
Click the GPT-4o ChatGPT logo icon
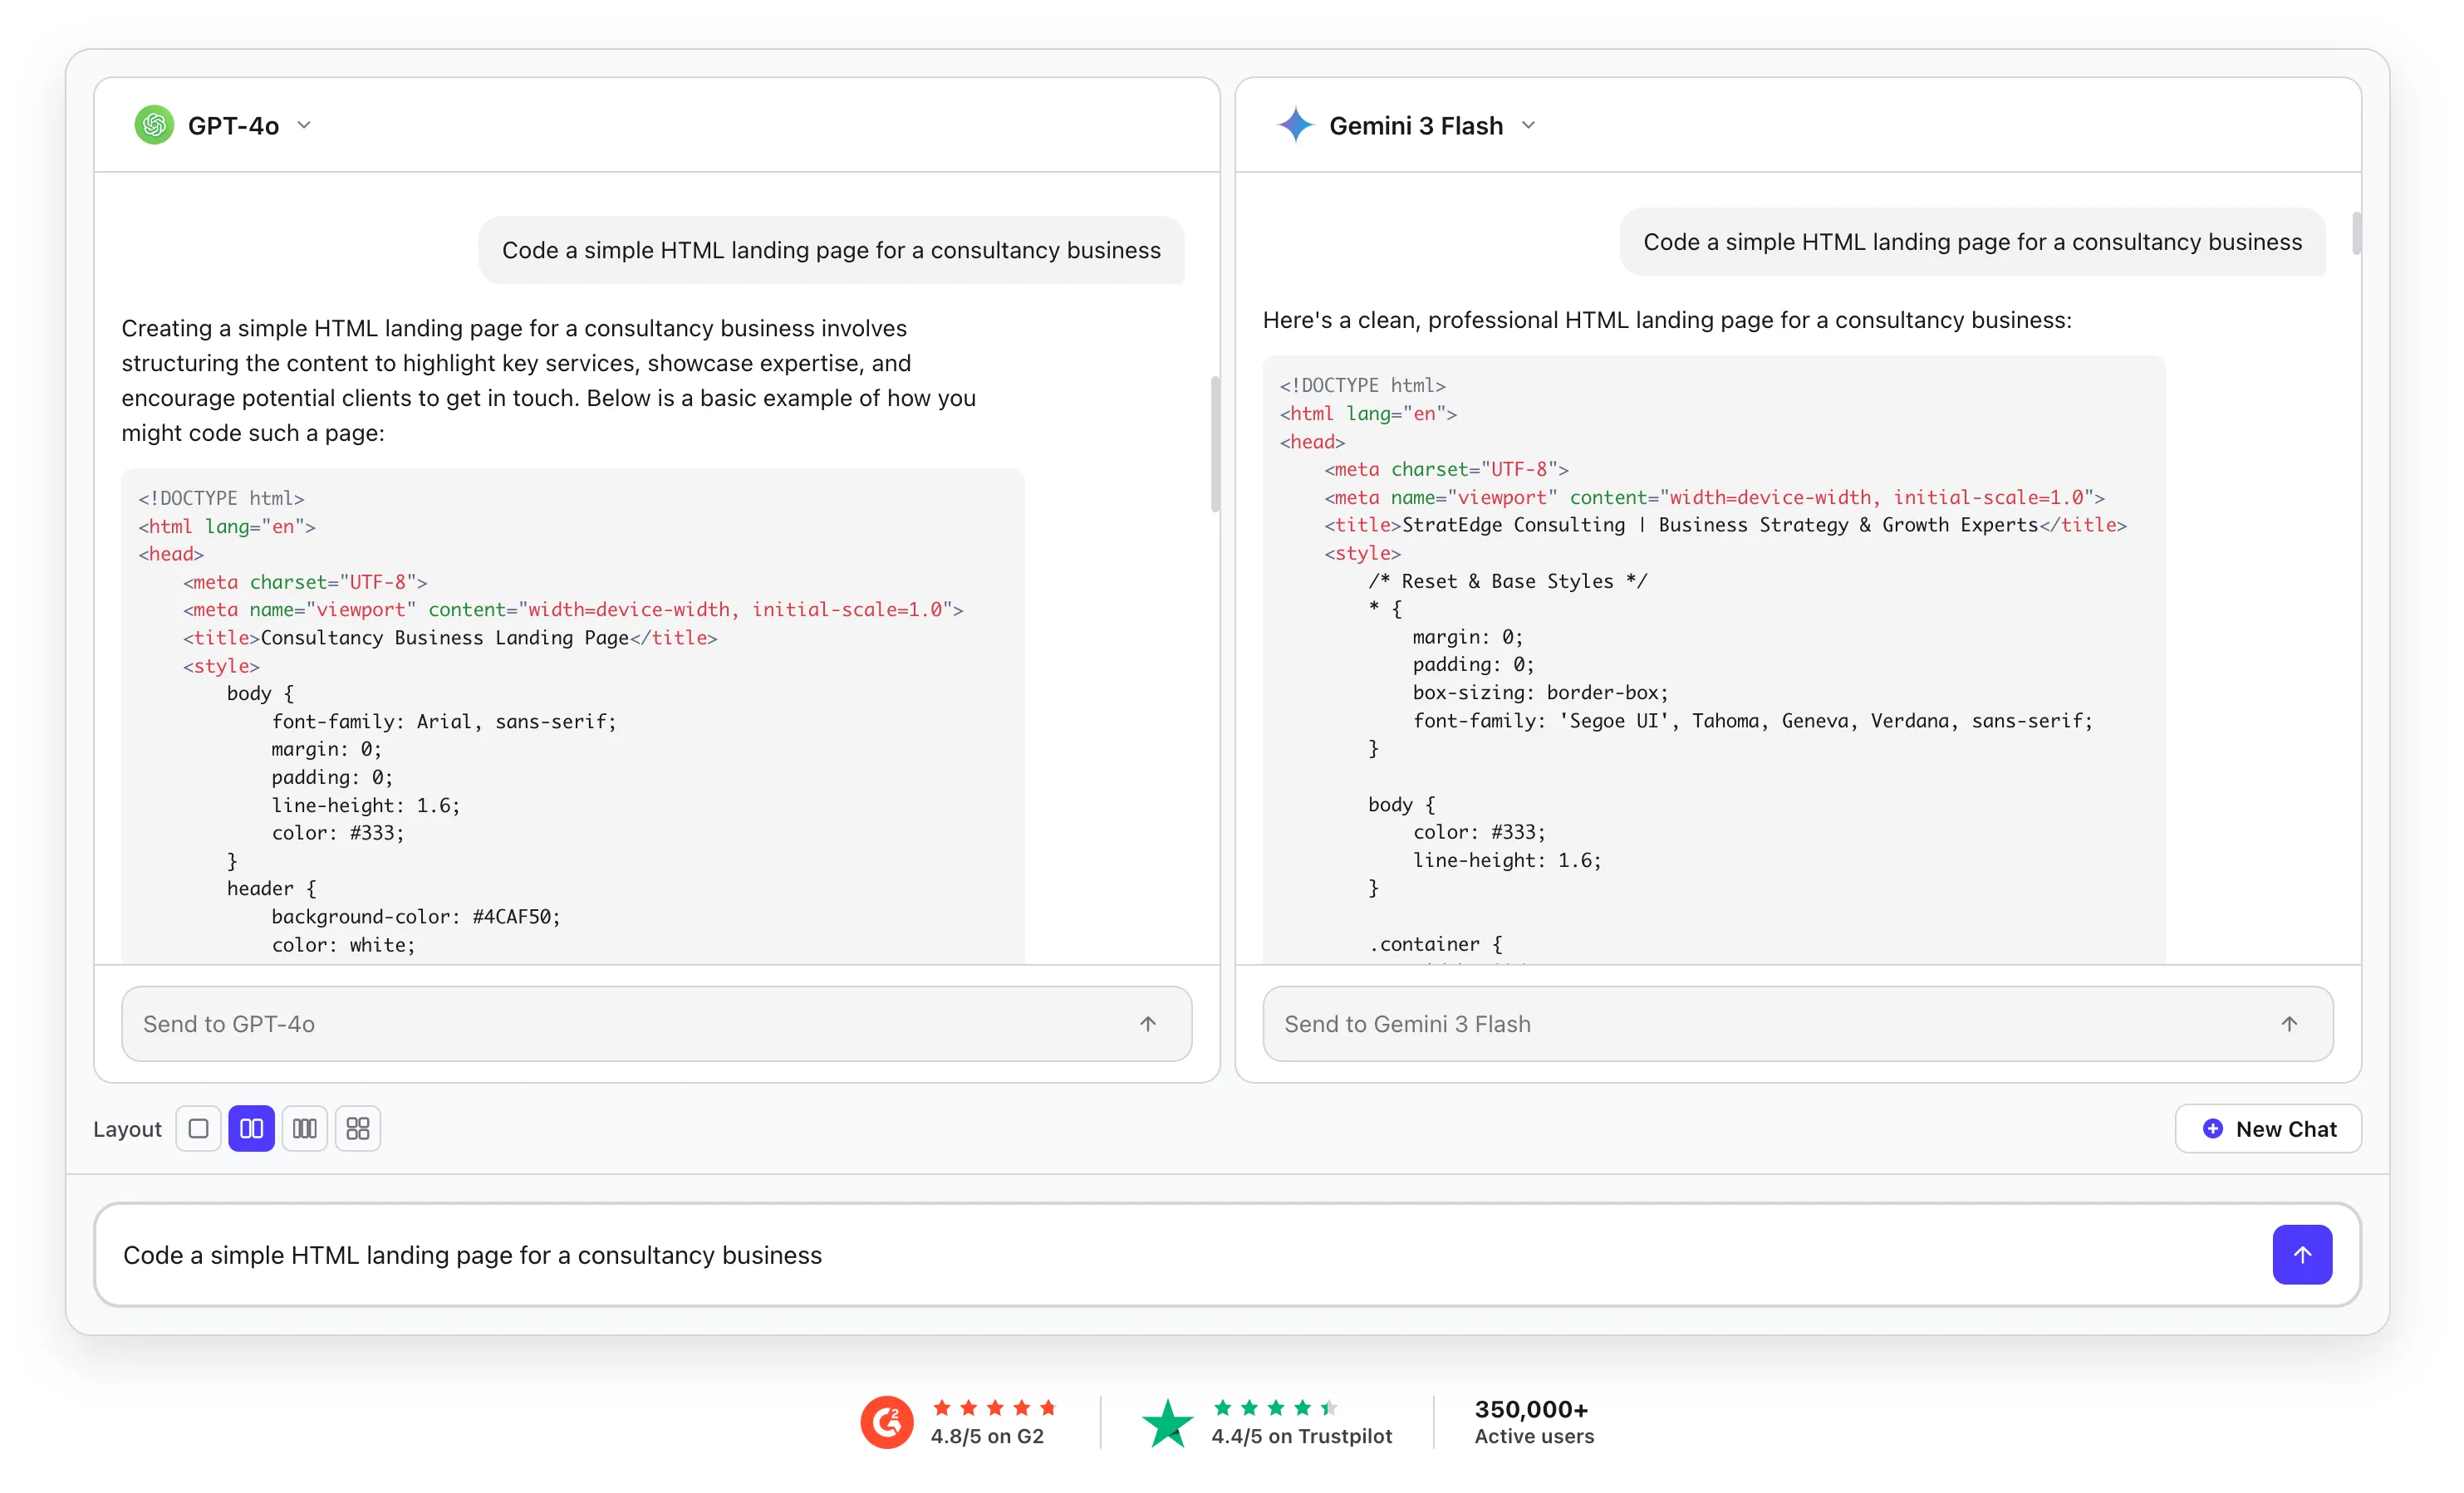pyautogui.click(x=155, y=125)
